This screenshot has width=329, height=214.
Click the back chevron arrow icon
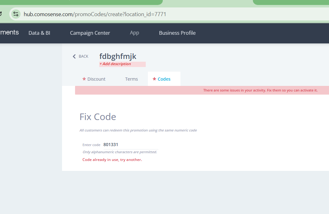[74, 56]
